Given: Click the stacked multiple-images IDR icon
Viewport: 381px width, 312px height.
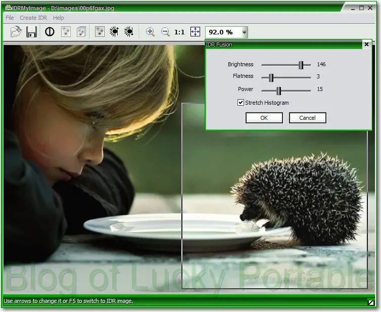Looking at the screenshot, I should click(x=81, y=32).
